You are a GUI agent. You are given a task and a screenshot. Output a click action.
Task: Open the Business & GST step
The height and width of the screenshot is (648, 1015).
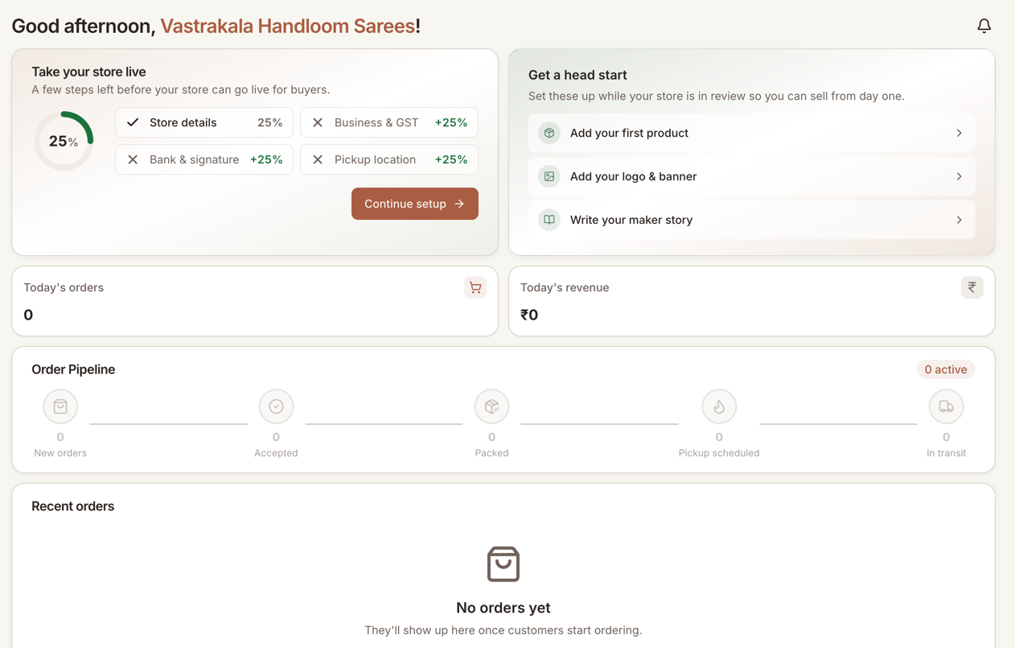389,122
